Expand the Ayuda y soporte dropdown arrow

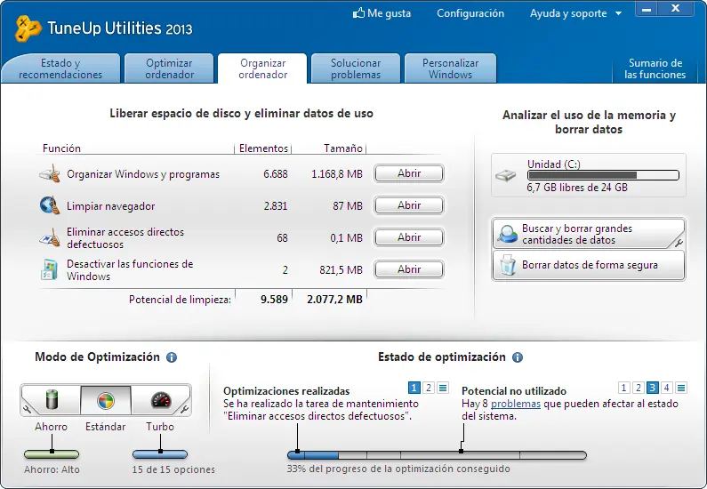tap(619, 14)
